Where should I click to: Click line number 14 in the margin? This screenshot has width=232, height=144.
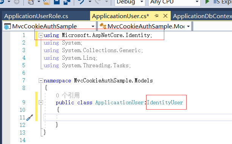pos(22,140)
